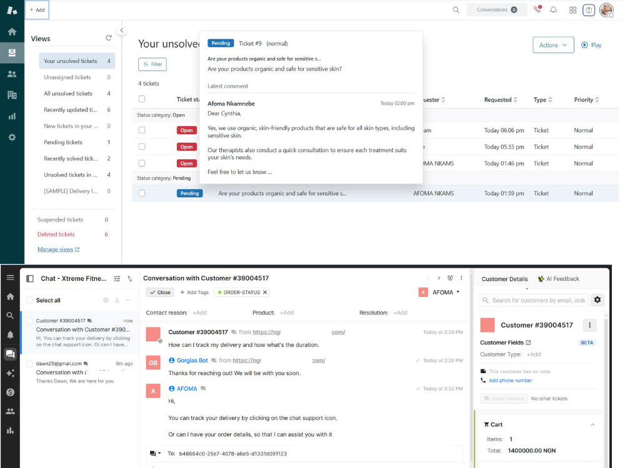Click Add phone number link
Screen dimensions: 625x468
click(x=510, y=381)
